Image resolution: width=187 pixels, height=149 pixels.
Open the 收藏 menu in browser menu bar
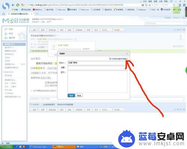[155, 1]
